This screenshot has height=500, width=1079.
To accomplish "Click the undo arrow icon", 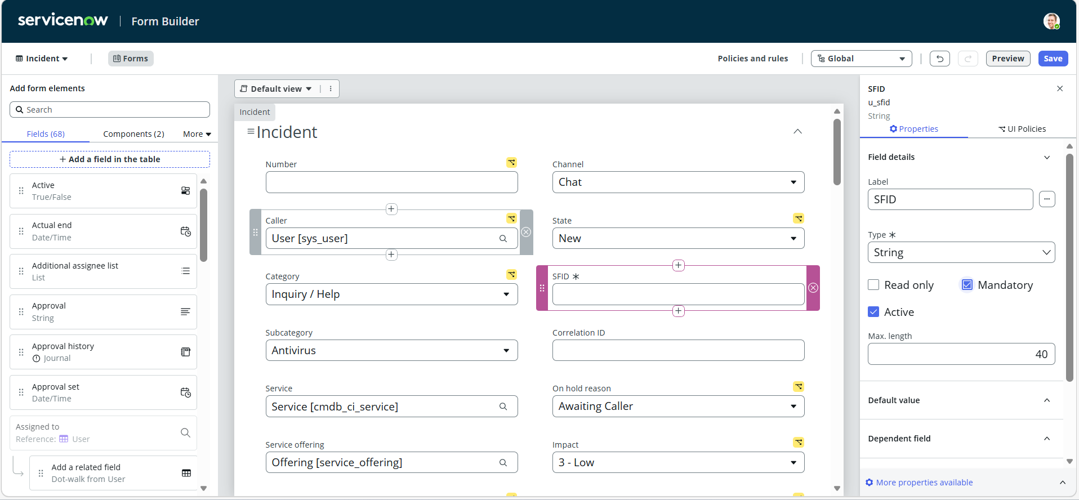I will pos(939,59).
